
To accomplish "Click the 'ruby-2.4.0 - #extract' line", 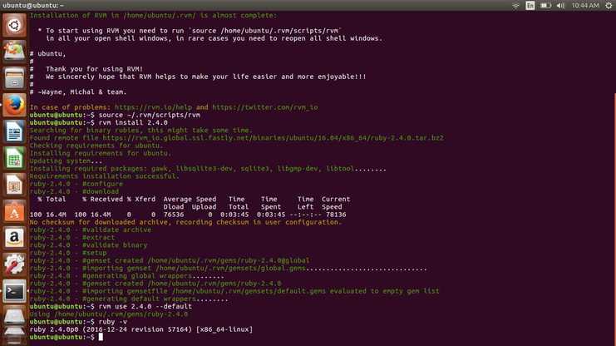I will [72, 238].
